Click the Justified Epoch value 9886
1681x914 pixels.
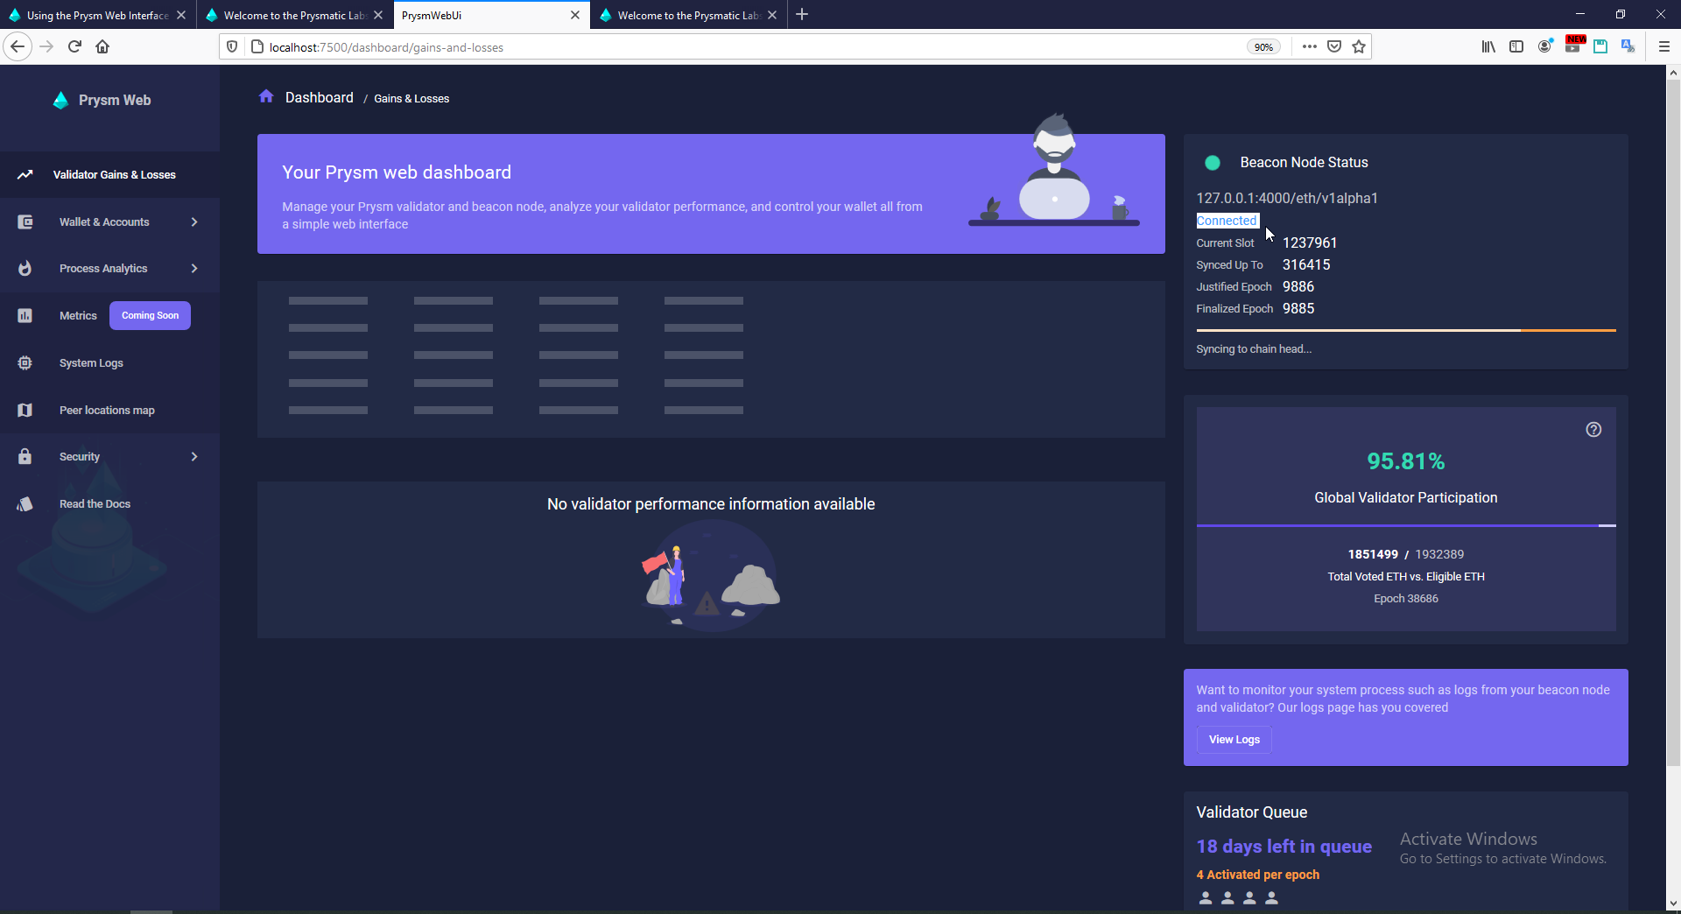pos(1298,287)
